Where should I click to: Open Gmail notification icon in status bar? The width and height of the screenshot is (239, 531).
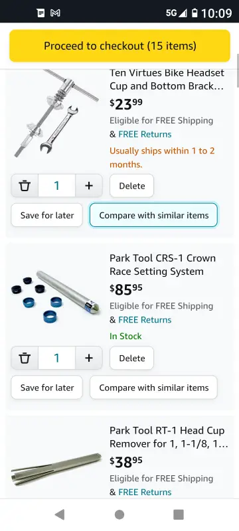pos(55,13)
